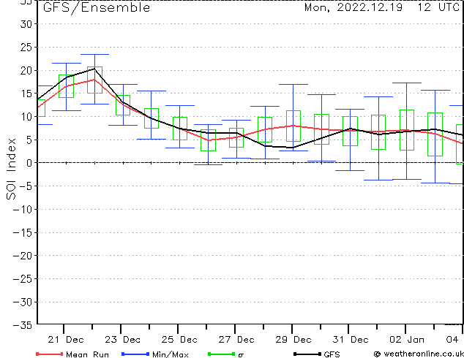
Task: Click the y-axis value '-30'
Action: click(x=23, y=302)
